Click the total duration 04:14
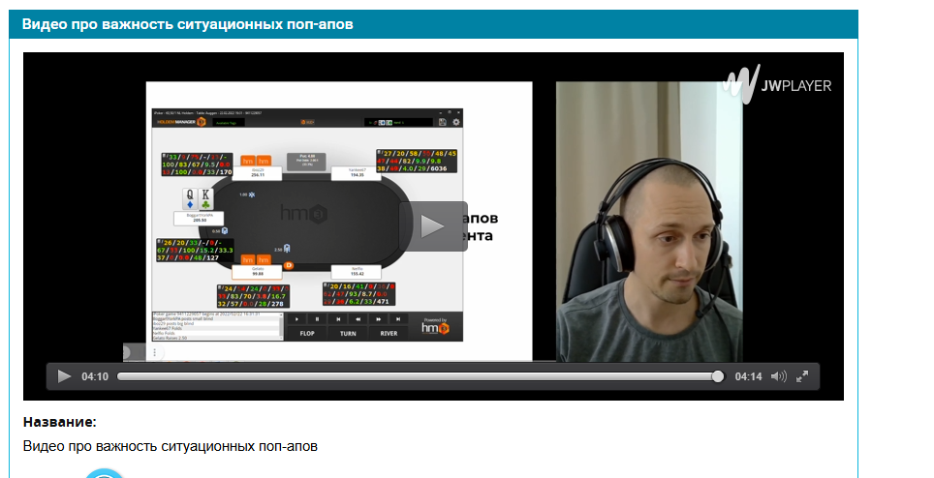Viewport: 934px width, 478px height. tap(748, 376)
